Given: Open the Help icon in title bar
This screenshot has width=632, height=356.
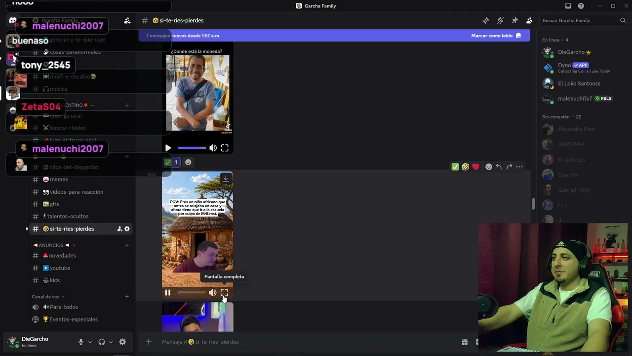Looking at the screenshot, I should [581, 6].
